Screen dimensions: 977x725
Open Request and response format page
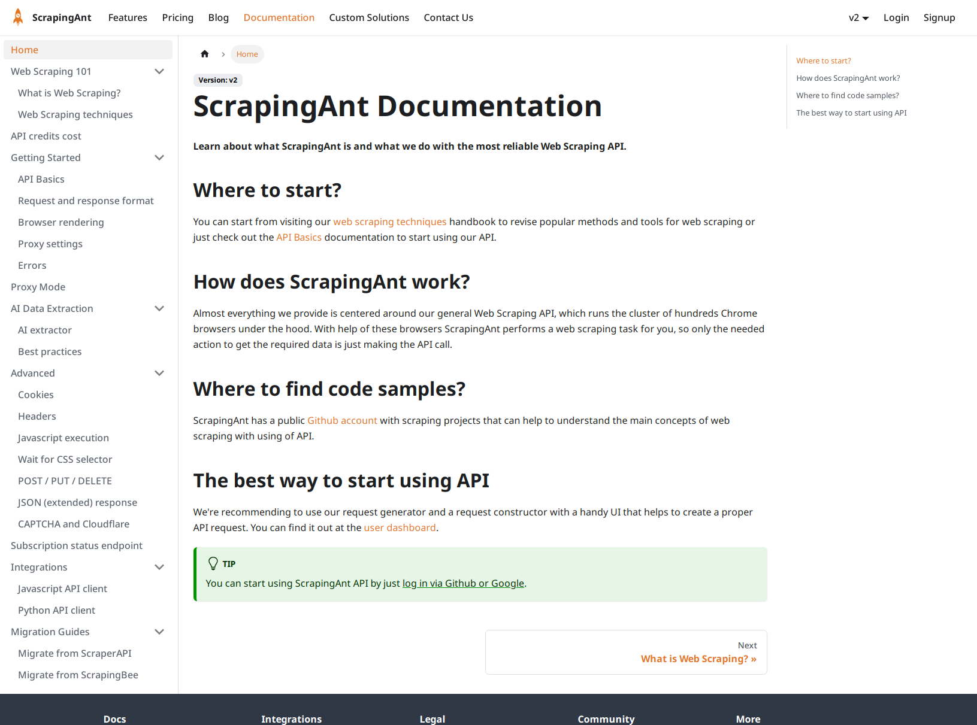(x=86, y=201)
